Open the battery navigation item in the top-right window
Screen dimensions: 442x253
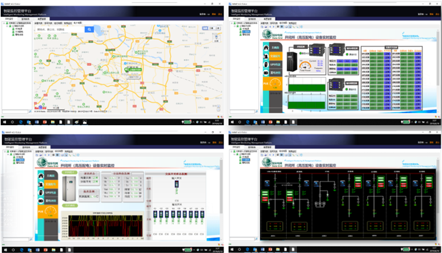275,73
